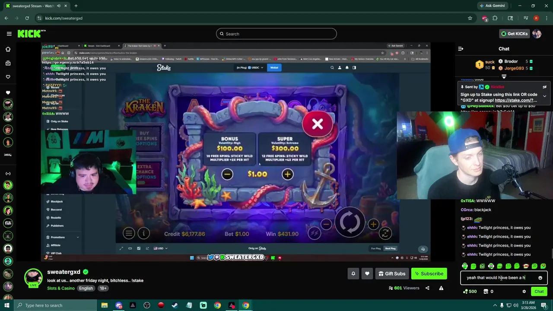The width and height of the screenshot is (553, 311).
Task: Select the $300.00 SUPER buy option
Action: point(285,149)
